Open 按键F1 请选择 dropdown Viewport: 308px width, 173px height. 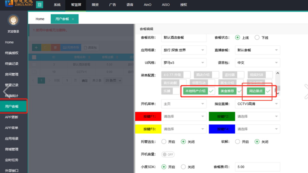coord(184,116)
